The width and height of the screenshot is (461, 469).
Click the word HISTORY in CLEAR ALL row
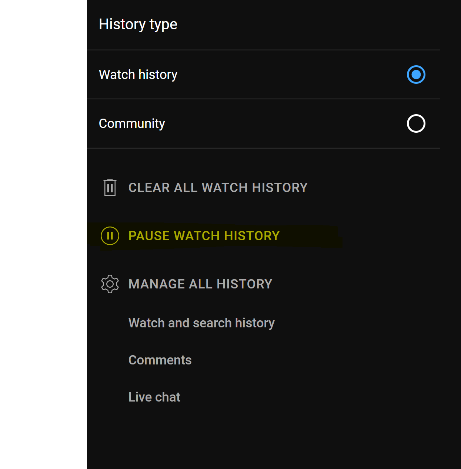point(280,188)
